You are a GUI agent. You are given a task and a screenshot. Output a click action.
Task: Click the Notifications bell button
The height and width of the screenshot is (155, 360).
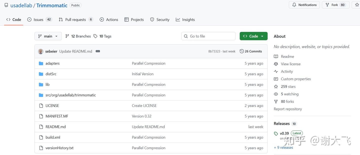tap(304, 5)
